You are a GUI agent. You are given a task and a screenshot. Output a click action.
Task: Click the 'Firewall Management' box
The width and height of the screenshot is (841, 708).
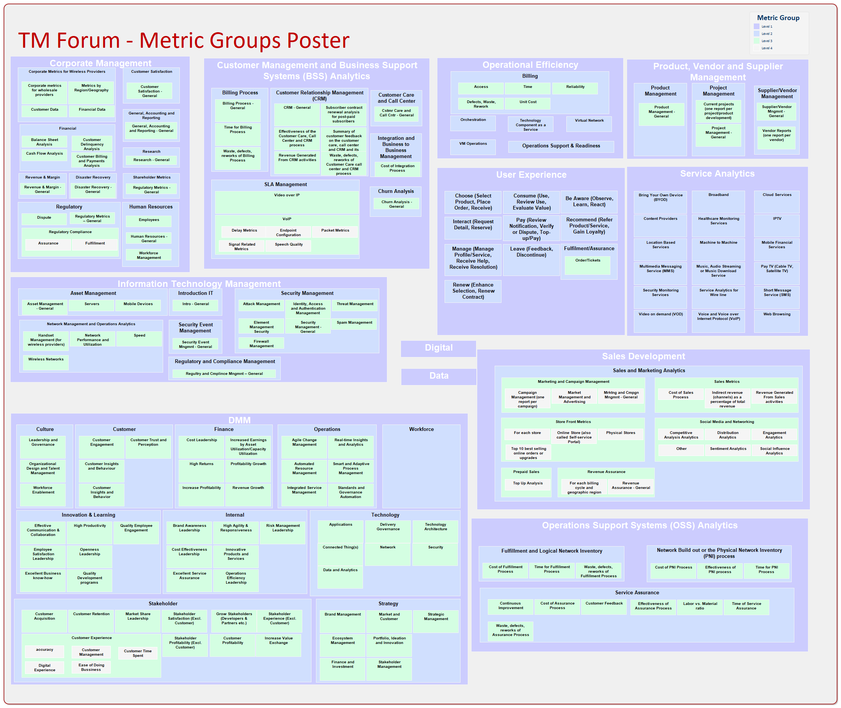[x=261, y=343]
